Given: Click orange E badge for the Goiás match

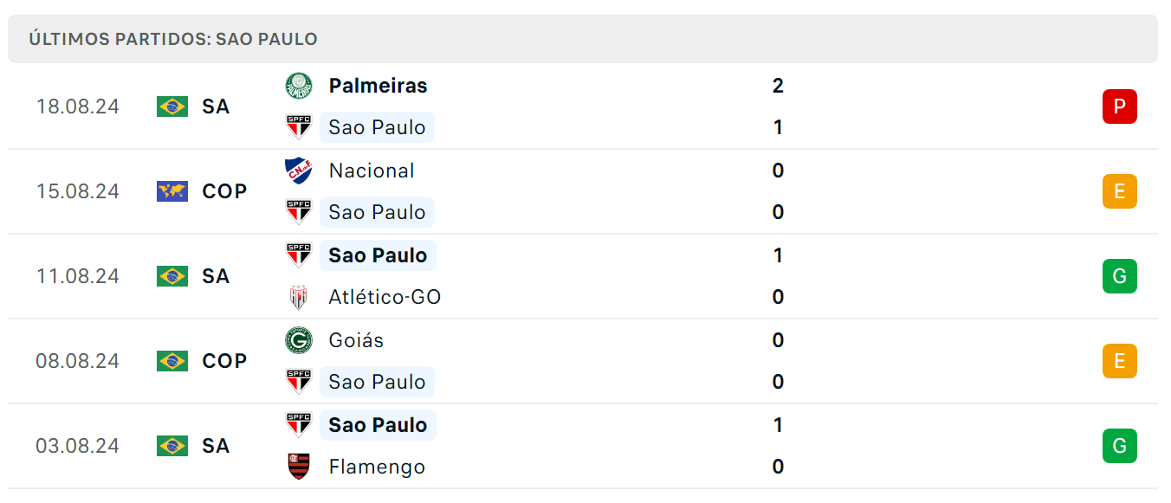Looking at the screenshot, I should coord(1120,361).
